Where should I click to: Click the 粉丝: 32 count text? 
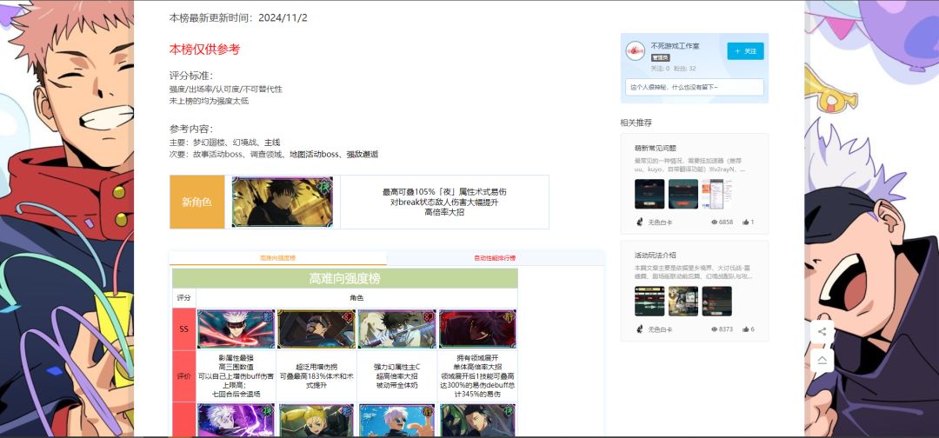point(685,69)
